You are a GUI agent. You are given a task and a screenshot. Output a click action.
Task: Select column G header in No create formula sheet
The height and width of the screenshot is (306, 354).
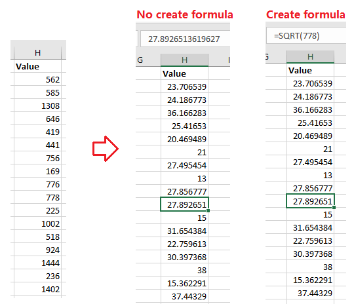[148, 60]
